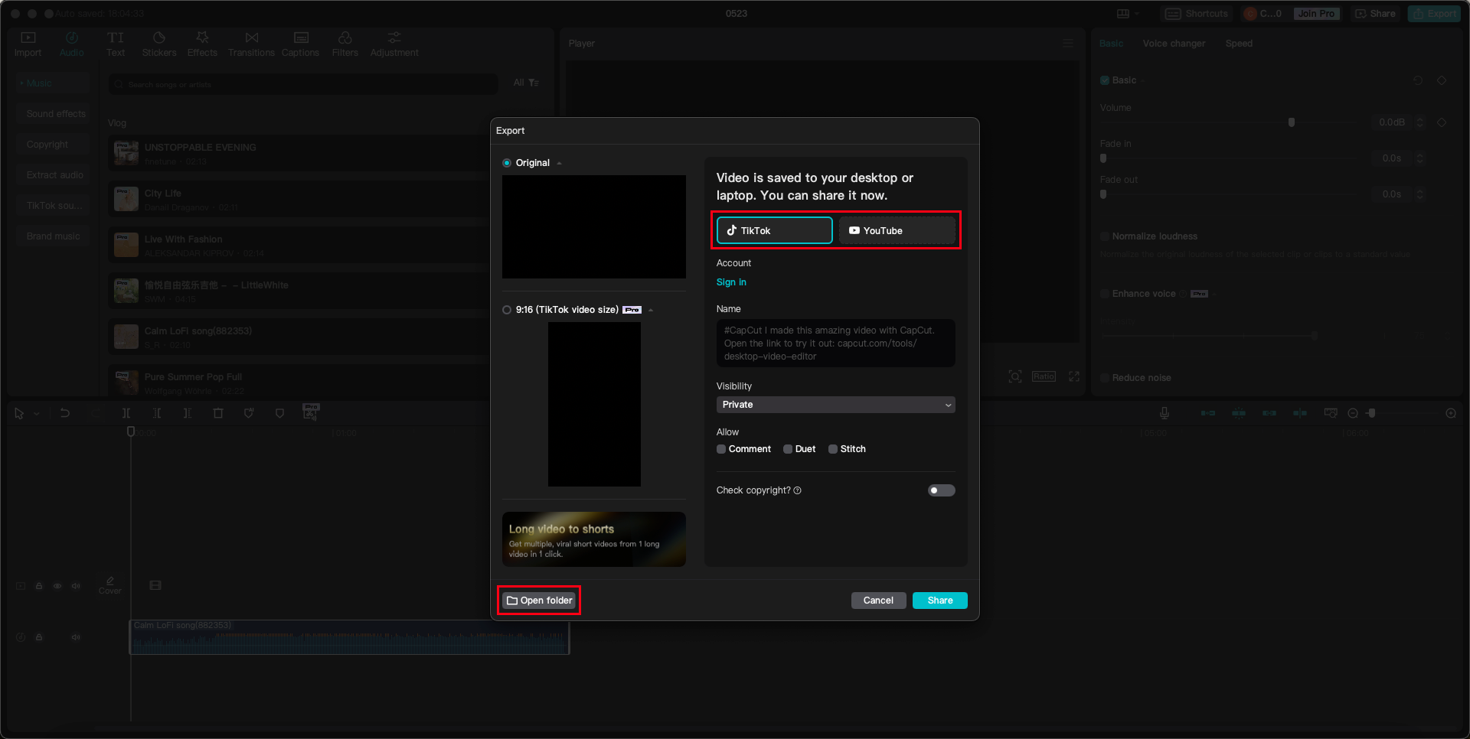Open the Transitions panel

[251, 44]
